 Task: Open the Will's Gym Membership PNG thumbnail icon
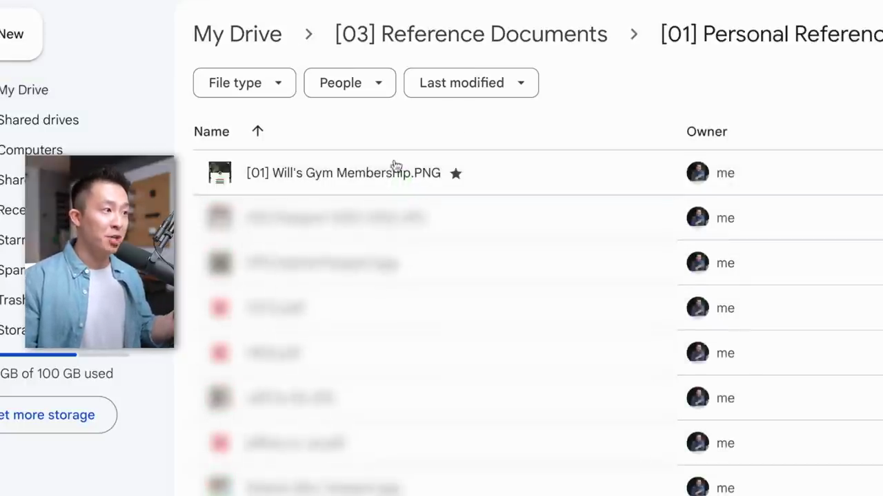click(220, 173)
